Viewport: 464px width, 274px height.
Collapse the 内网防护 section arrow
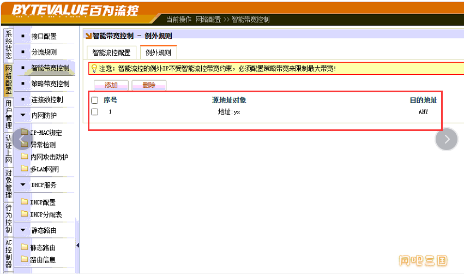(23, 115)
